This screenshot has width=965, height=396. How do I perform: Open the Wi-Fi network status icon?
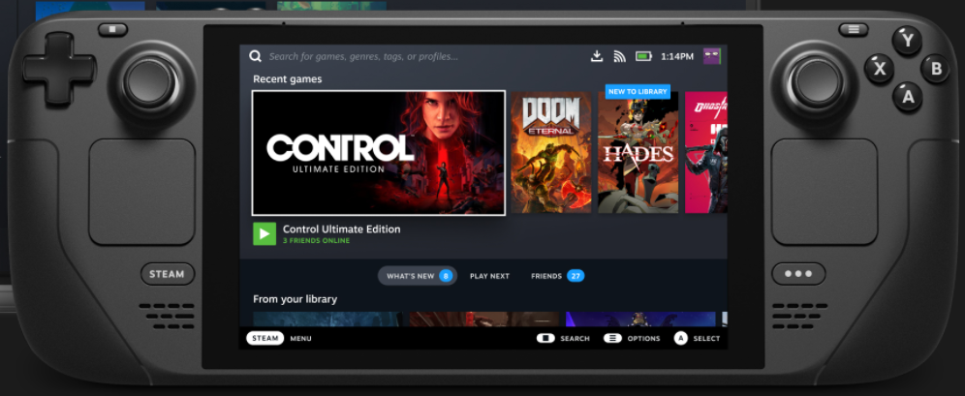pos(620,56)
